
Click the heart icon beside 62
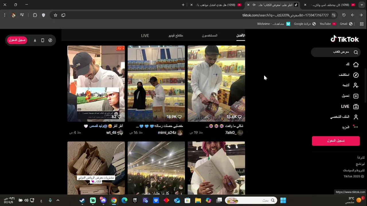pyautogui.click(x=120, y=117)
